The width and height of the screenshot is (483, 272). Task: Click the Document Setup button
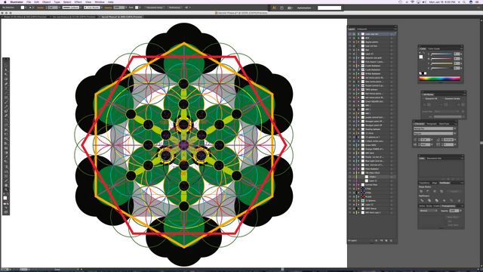coord(154,8)
